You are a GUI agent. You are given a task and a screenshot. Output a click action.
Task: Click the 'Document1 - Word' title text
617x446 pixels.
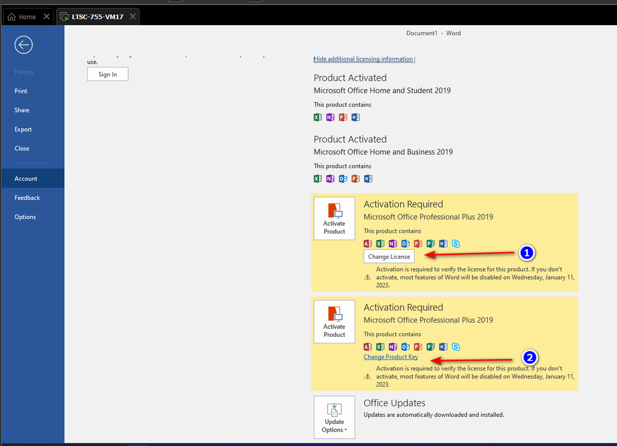pyautogui.click(x=433, y=33)
